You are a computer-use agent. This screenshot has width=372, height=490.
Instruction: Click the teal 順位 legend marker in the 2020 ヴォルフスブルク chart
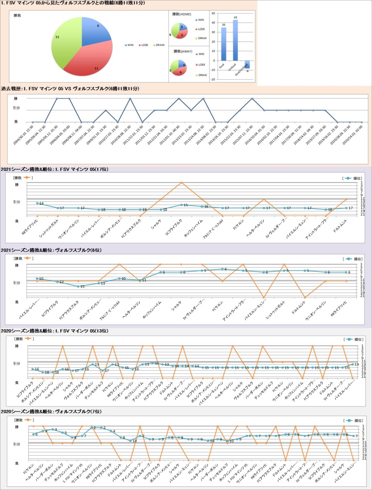pyautogui.click(x=348, y=420)
